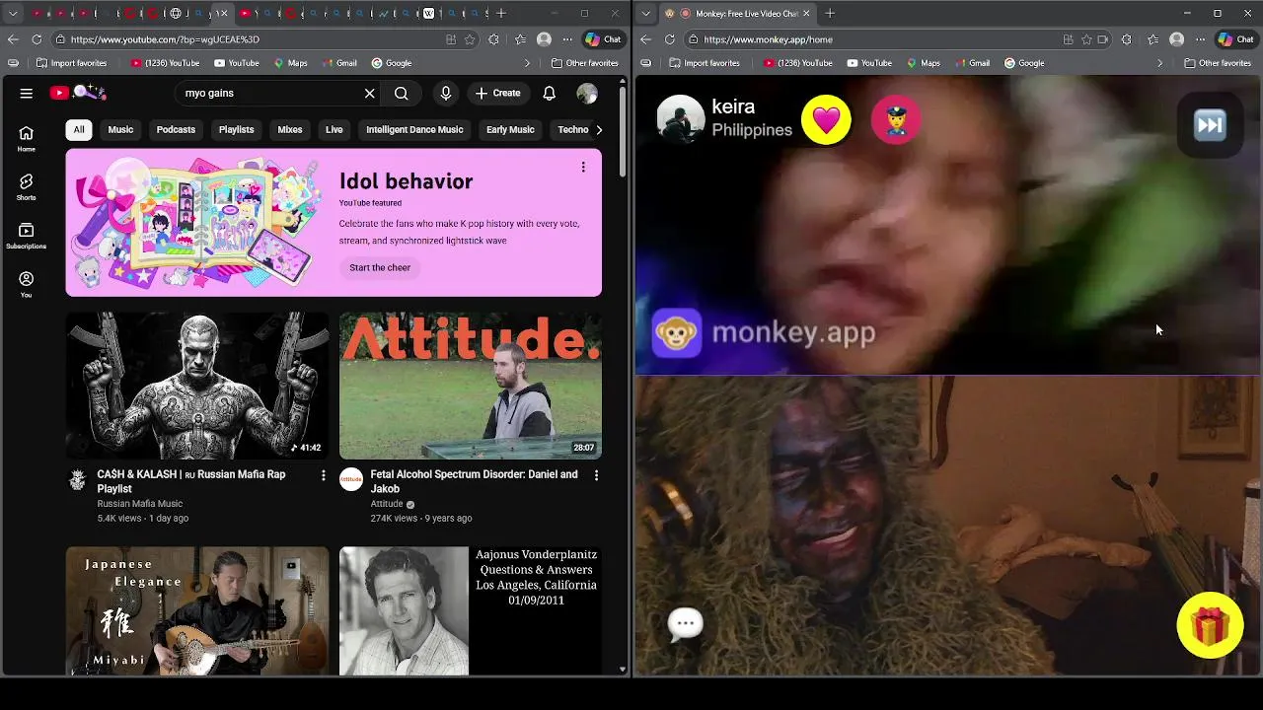Open the Russian Mafia Music channel link
Image resolution: width=1263 pixels, height=710 pixels.
[139, 504]
